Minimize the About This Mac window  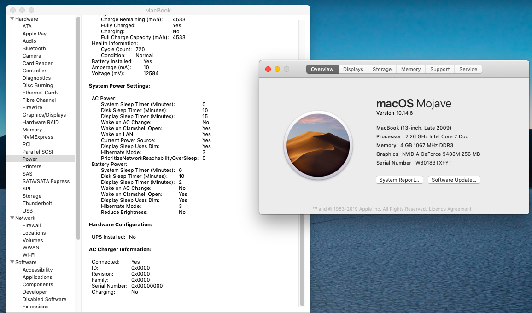[x=277, y=69]
